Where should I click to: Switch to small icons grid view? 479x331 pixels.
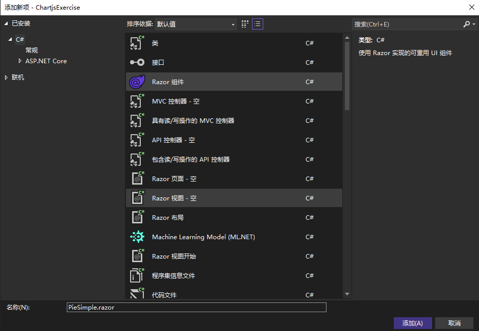pyautogui.click(x=245, y=24)
